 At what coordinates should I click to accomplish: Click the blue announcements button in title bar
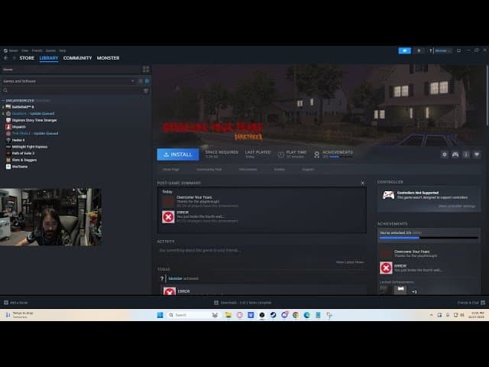(404, 50)
